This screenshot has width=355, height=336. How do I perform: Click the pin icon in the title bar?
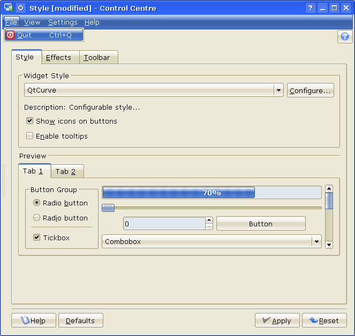[x=20, y=8]
